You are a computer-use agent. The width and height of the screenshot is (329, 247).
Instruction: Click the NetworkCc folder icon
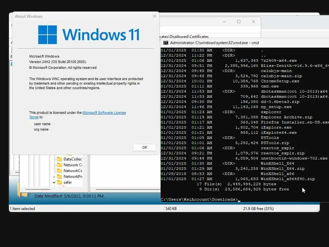[x=59, y=171]
